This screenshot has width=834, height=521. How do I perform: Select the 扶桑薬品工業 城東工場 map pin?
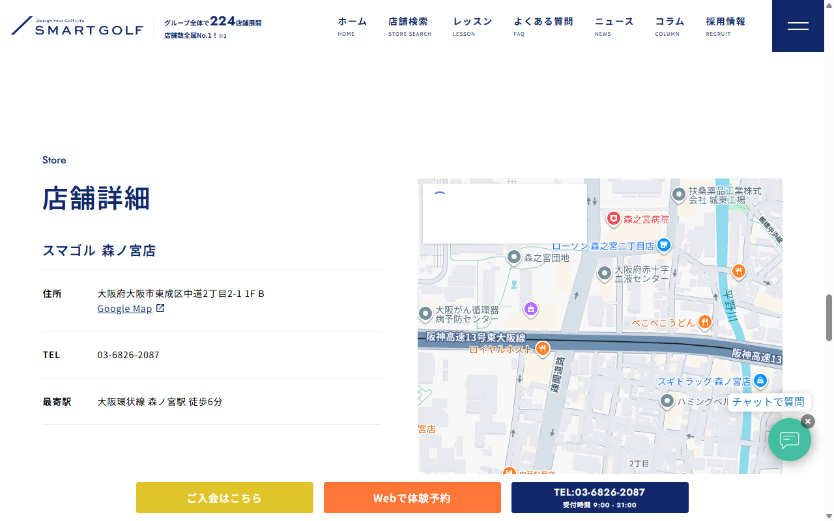coord(679,194)
